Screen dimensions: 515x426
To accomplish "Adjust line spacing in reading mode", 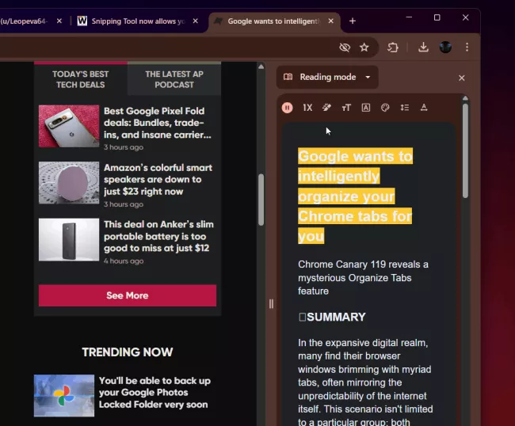I will click(404, 108).
